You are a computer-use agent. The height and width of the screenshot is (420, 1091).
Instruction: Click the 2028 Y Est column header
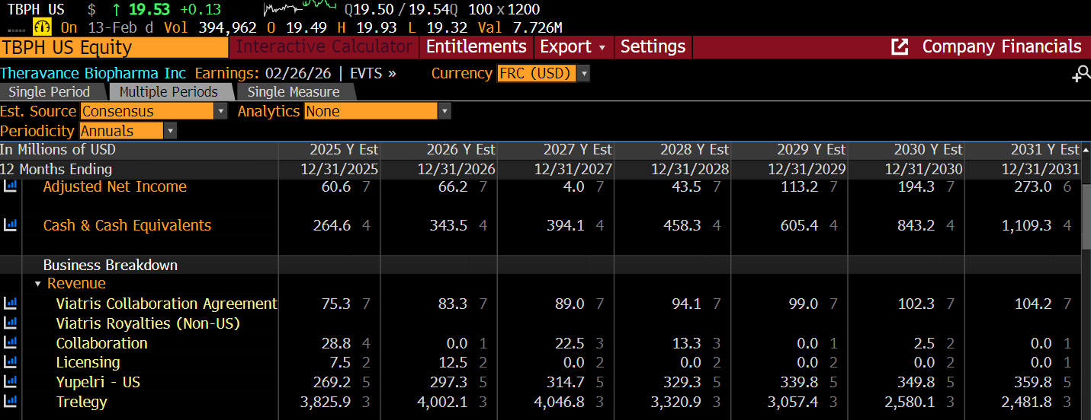click(x=695, y=150)
